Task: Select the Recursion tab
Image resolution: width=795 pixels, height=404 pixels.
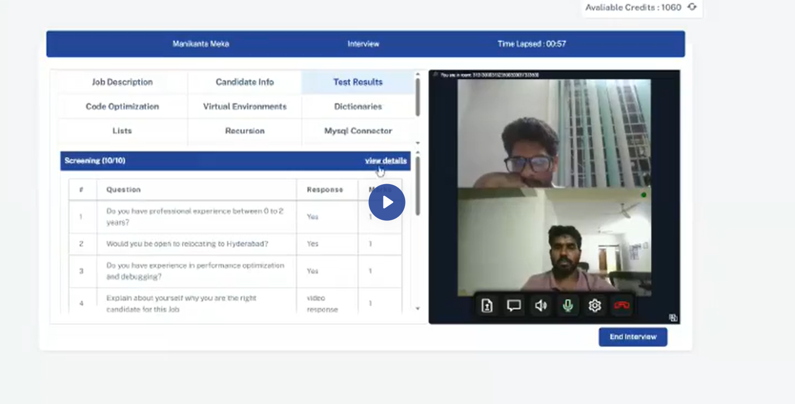Action: [x=245, y=131]
